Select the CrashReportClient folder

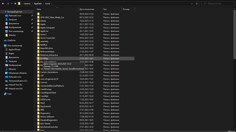tap(48, 93)
